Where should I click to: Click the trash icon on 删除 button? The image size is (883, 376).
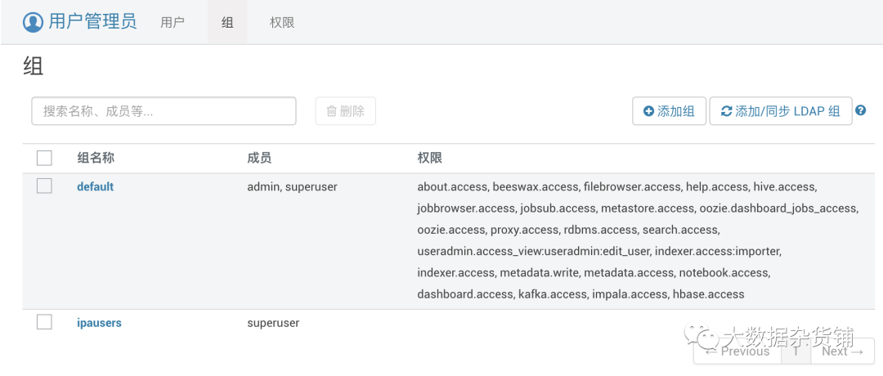[x=332, y=111]
